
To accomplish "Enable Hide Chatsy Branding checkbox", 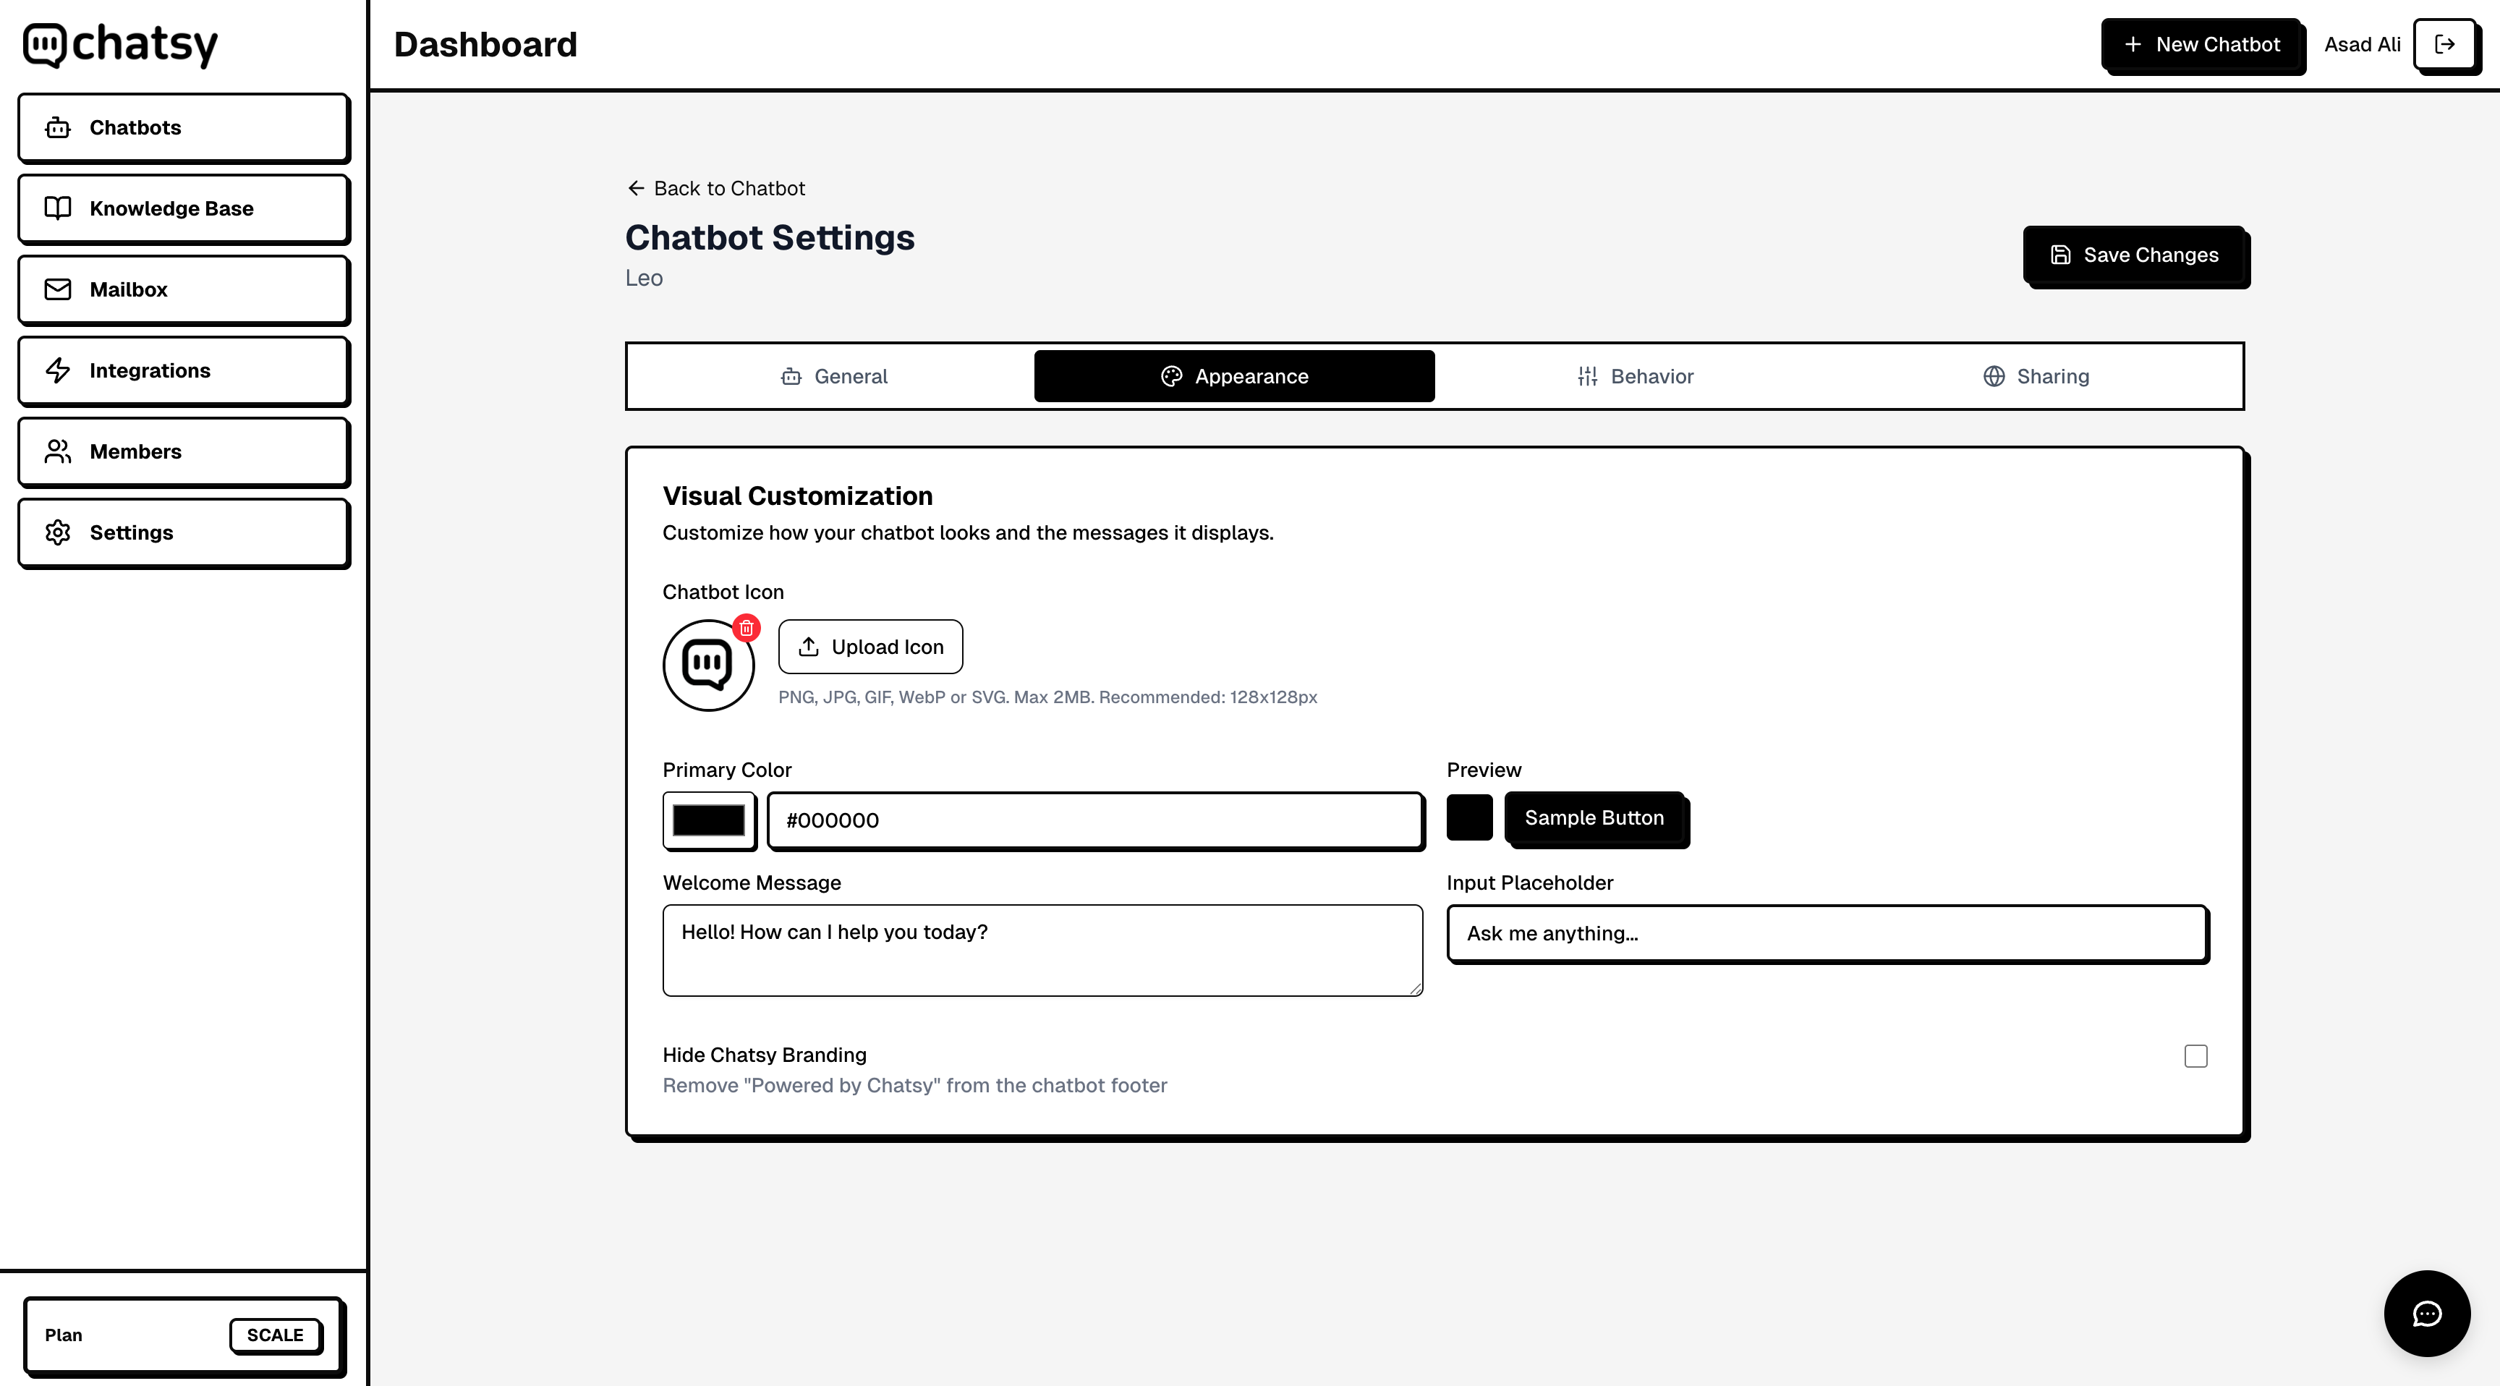I will click(x=2195, y=1056).
